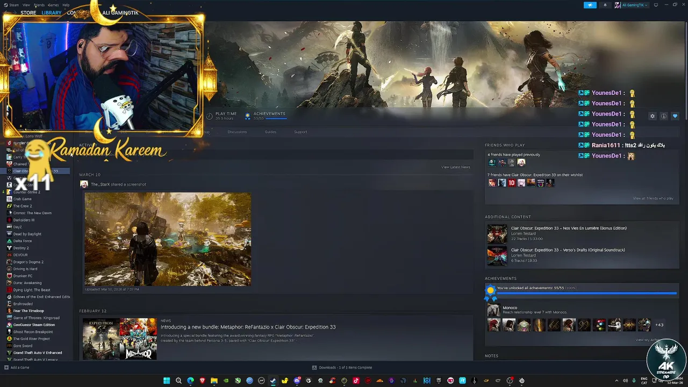This screenshot has width=688, height=387.
Task: Open the Discussions tab
Action: click(237, 132)
